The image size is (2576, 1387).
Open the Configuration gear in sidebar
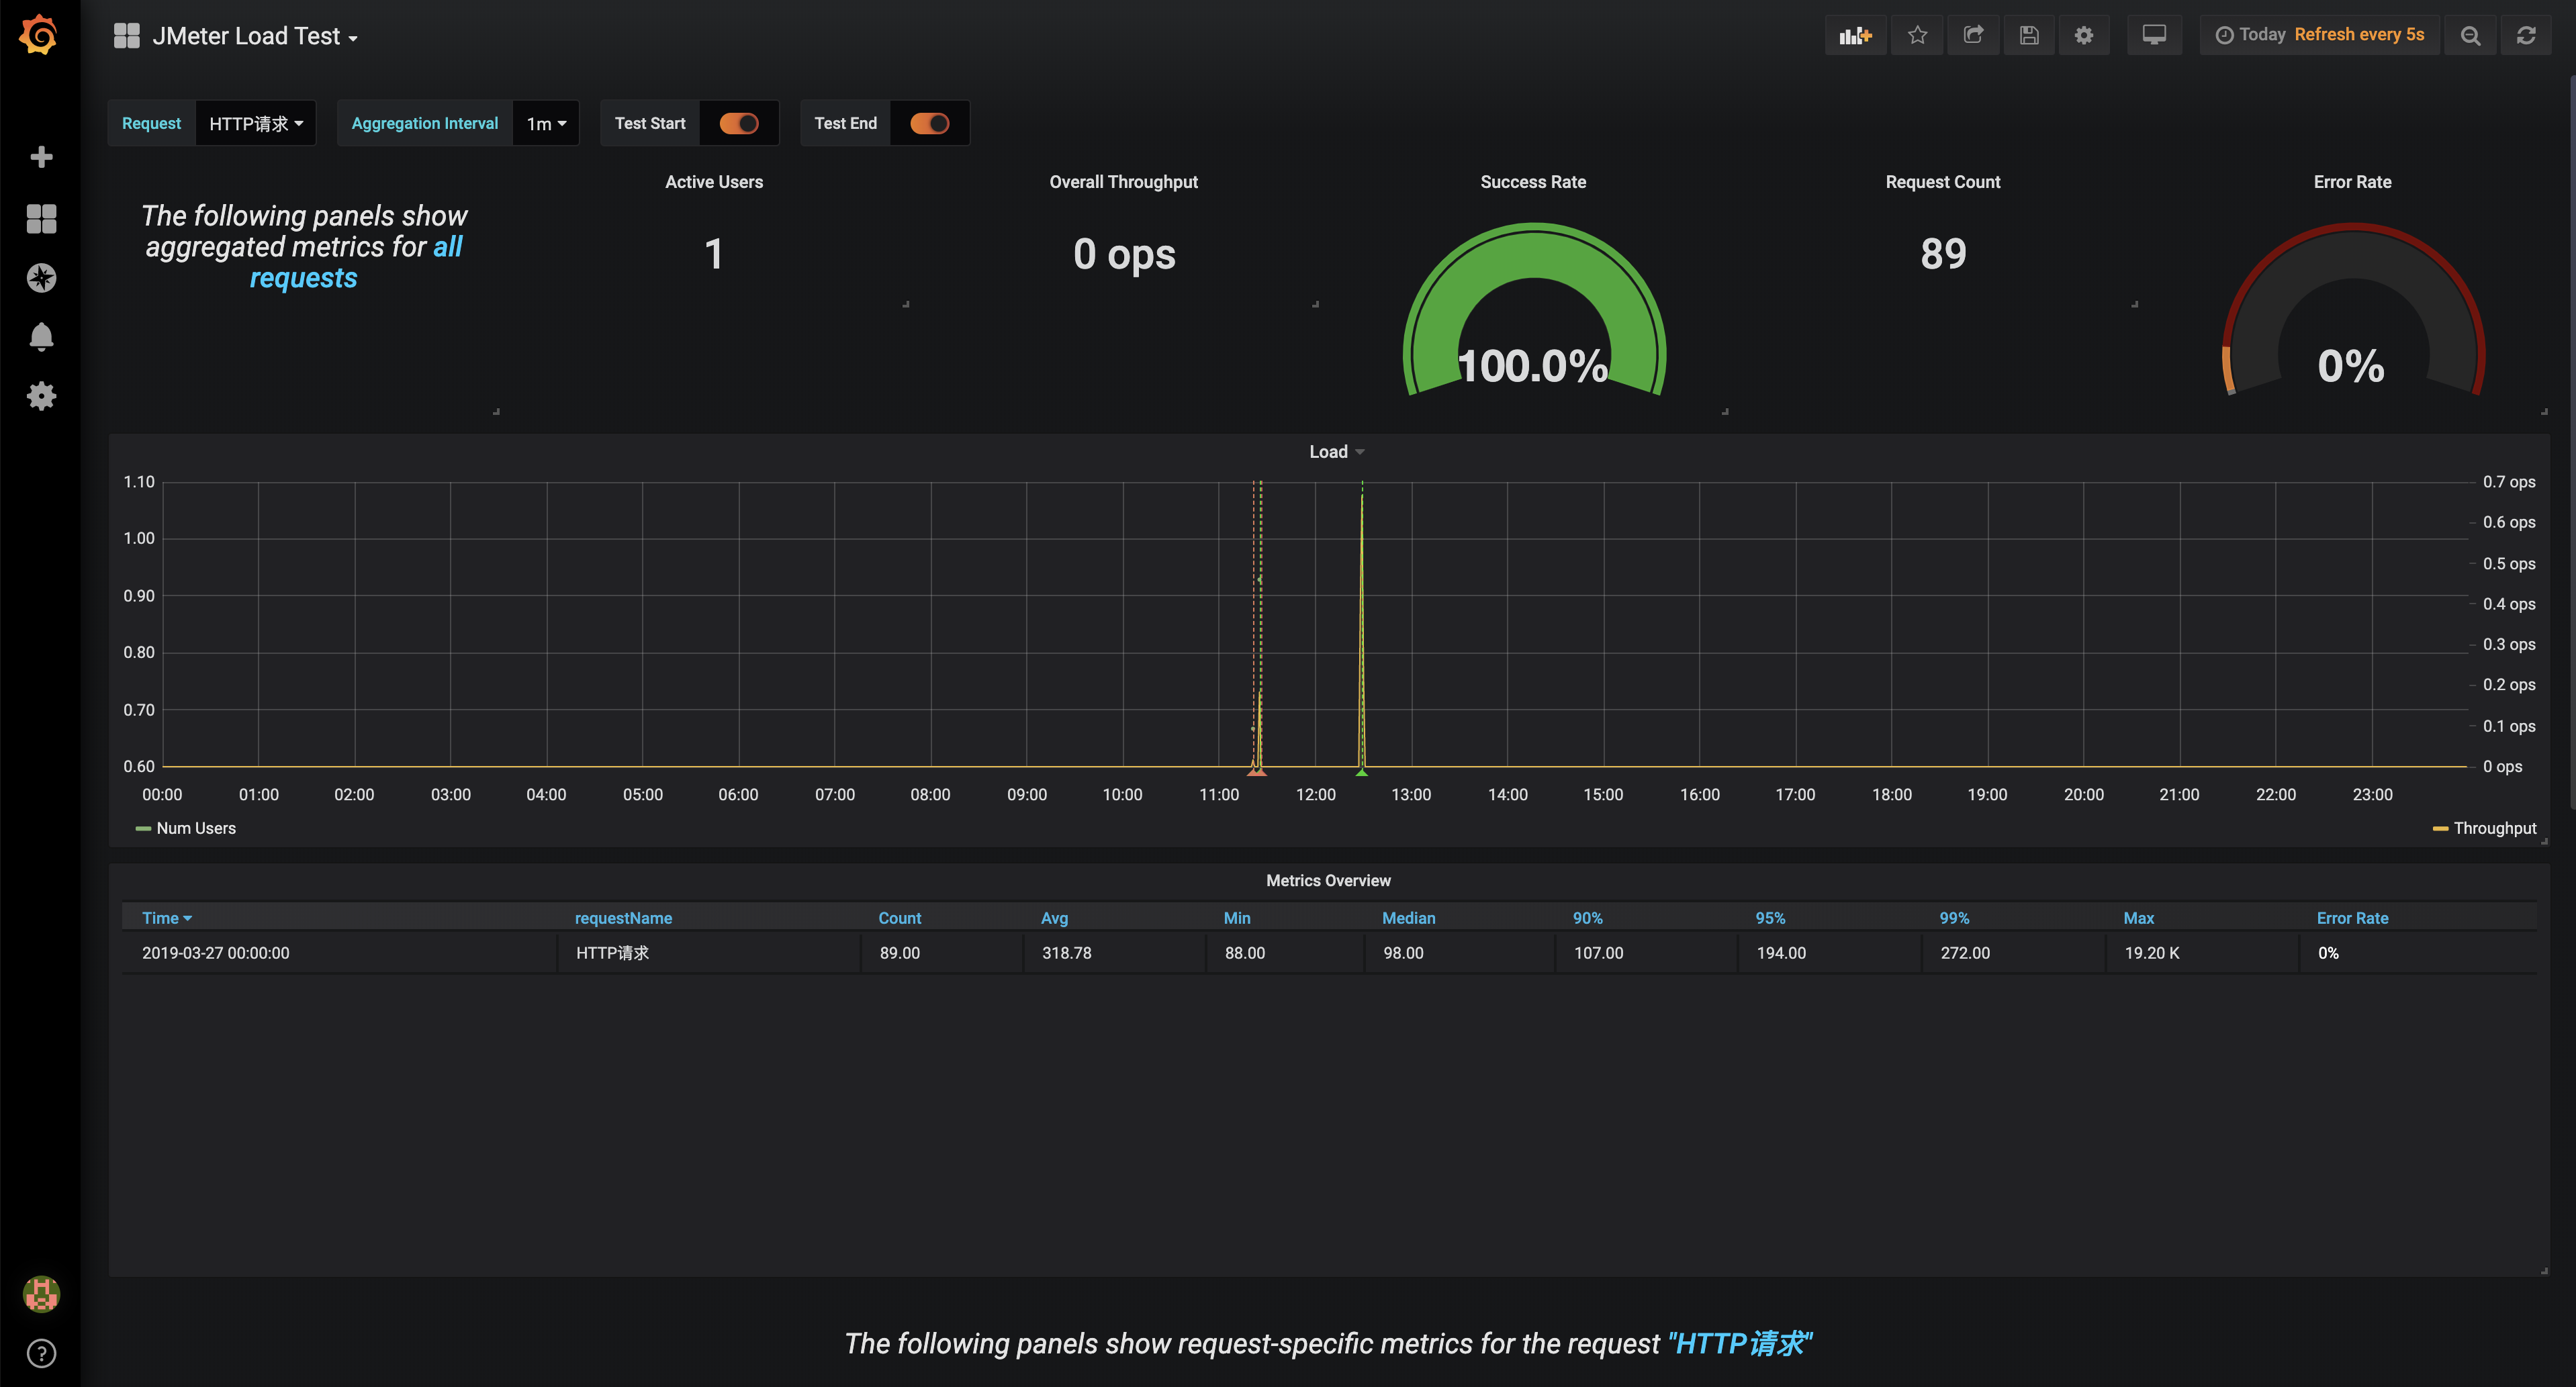pyautogui.click(x=41, y=396)
